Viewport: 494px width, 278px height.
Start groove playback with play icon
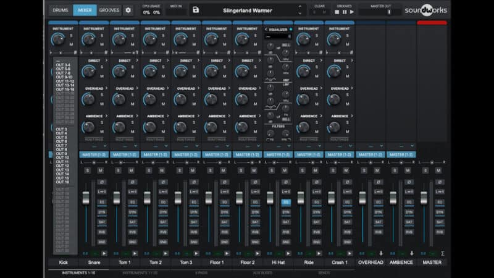352,12
